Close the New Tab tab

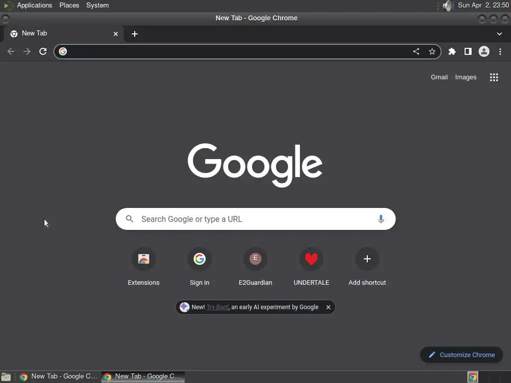(x=116, y=34)
